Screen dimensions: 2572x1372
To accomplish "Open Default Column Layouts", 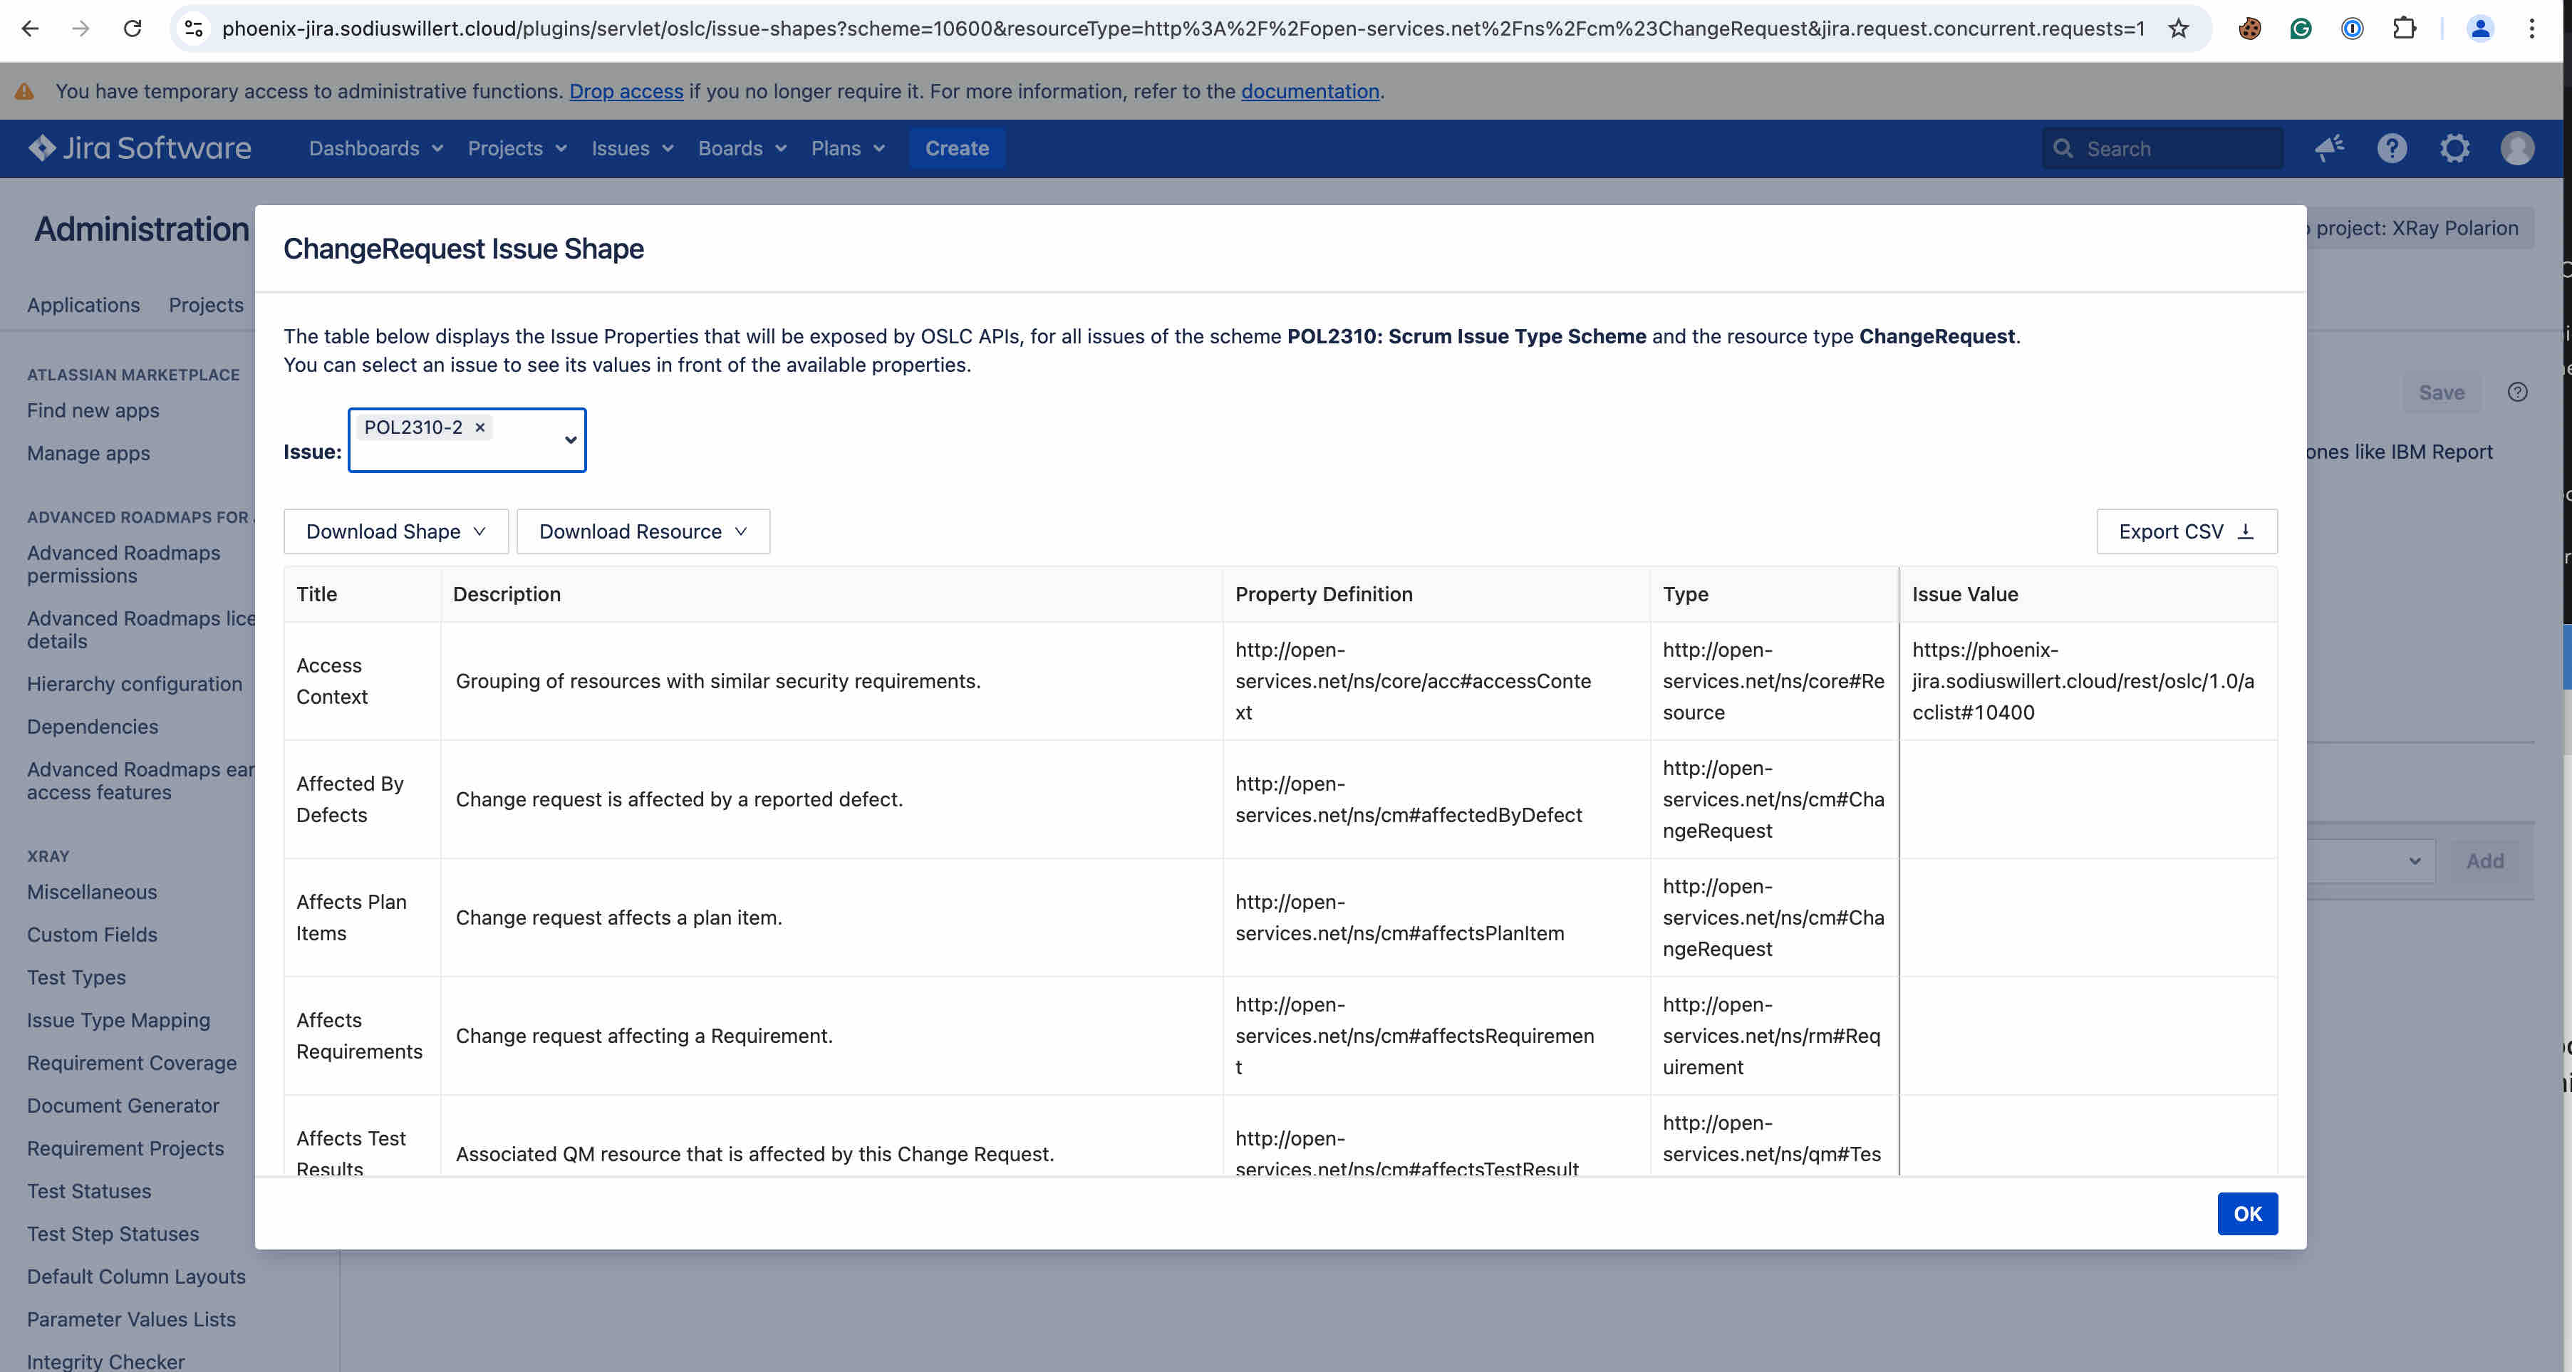I will click(136, 1277).
